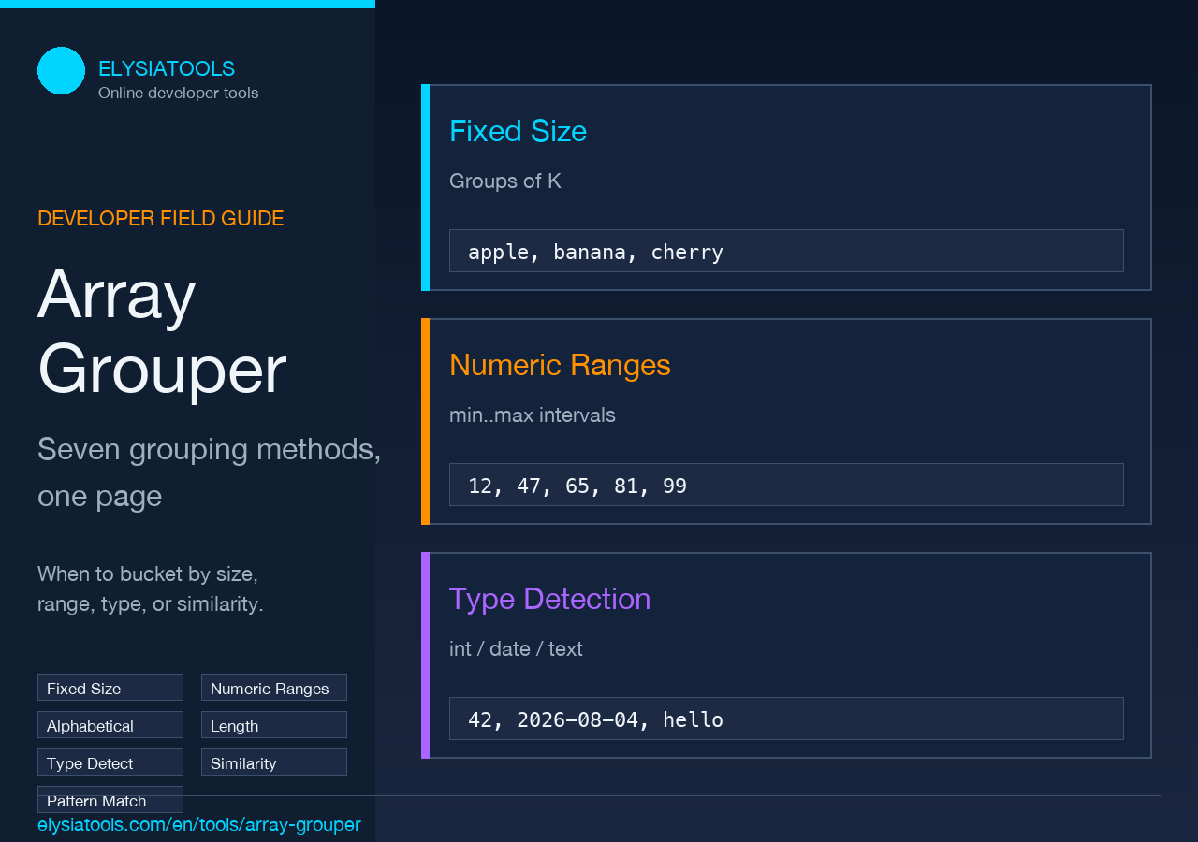
Task: Pick the Similarity tag
Action: (x=274, y=762)
